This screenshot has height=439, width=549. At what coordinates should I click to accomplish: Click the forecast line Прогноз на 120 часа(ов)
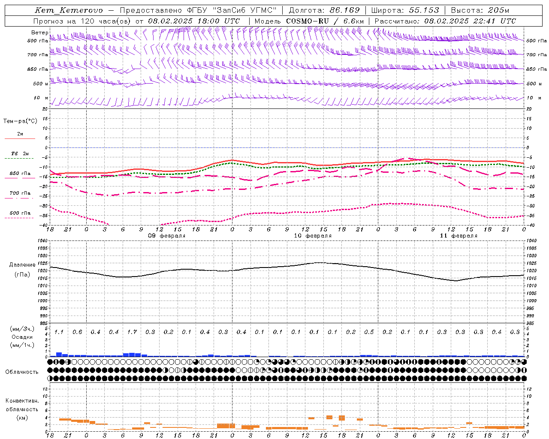pos(82,21)
